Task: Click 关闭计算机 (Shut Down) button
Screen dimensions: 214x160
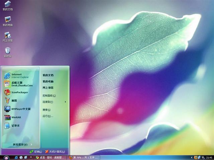Action: pos(57,151)
